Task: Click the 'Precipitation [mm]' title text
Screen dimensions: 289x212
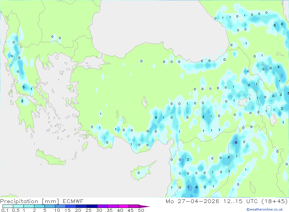Action: tap(29, 201)
